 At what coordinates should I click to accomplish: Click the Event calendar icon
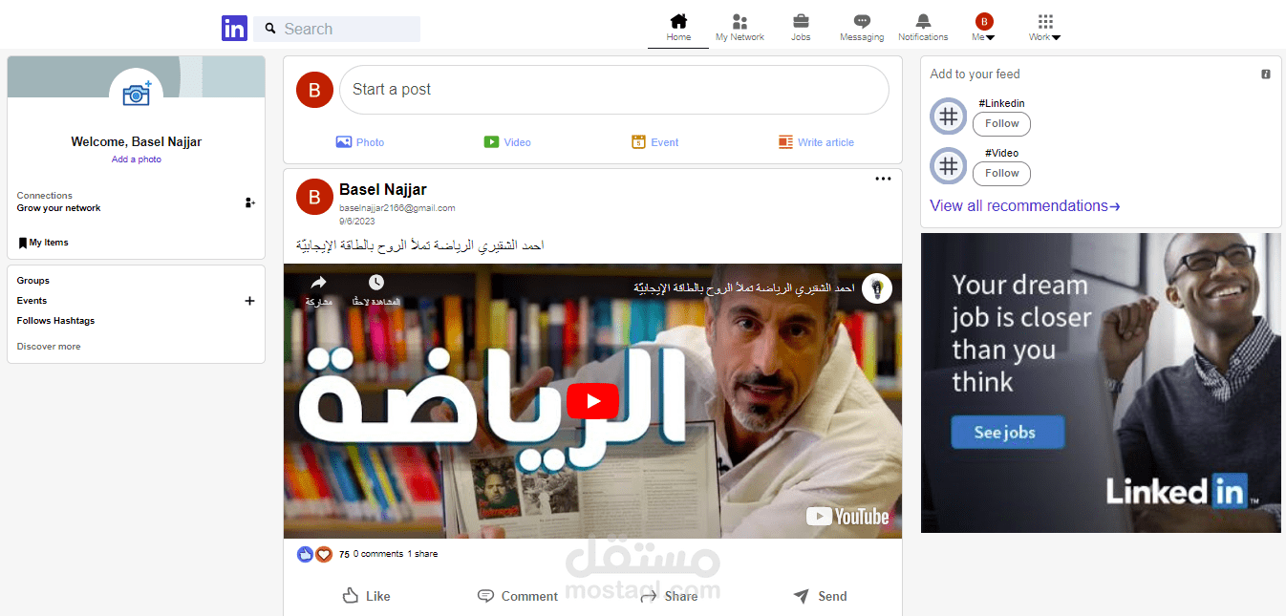pos(638,142)
